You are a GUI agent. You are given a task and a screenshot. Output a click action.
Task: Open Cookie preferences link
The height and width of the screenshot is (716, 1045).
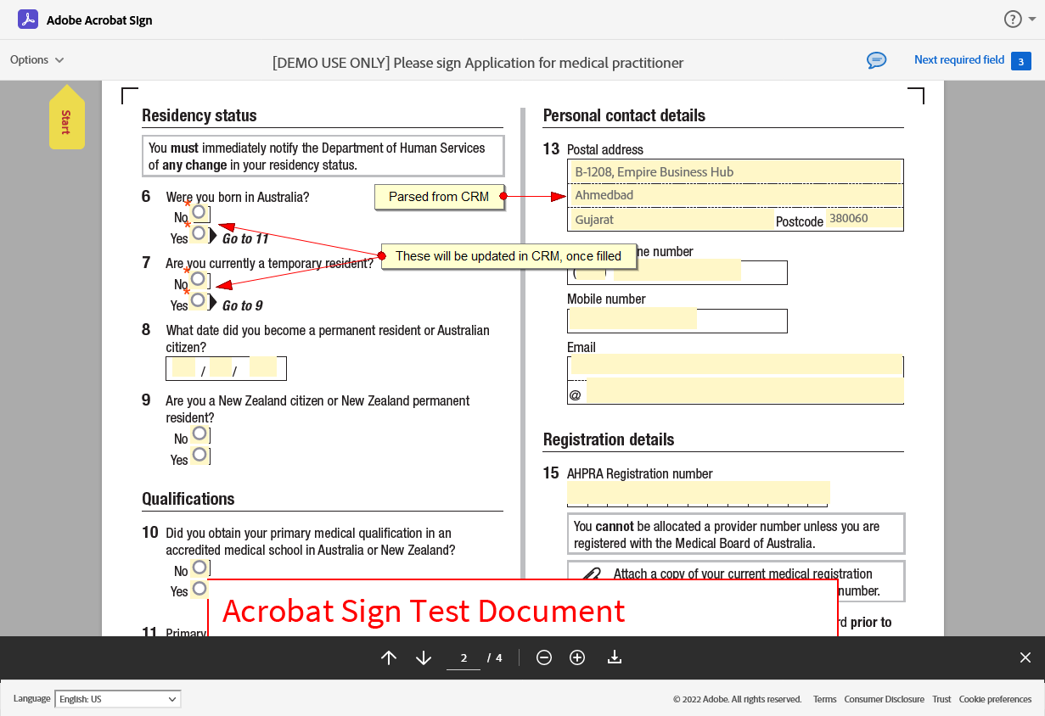[995, 700]
